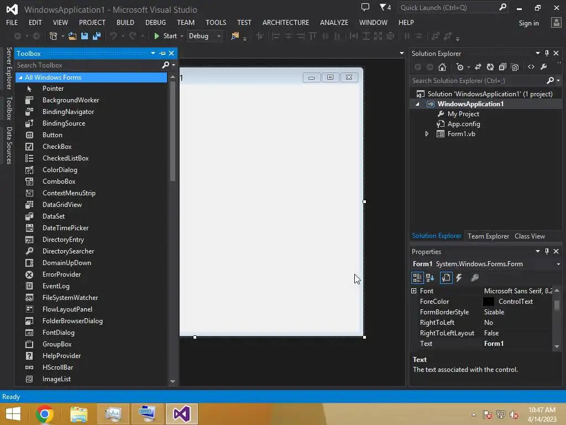
Task: Select the CheckBox control in Toolbox
Action: (57, 147)
